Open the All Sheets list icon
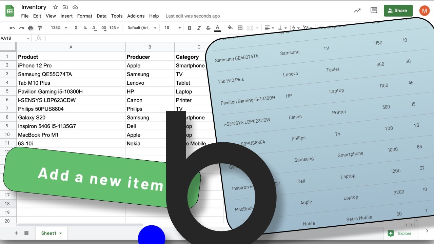 [x=26, y=233]
